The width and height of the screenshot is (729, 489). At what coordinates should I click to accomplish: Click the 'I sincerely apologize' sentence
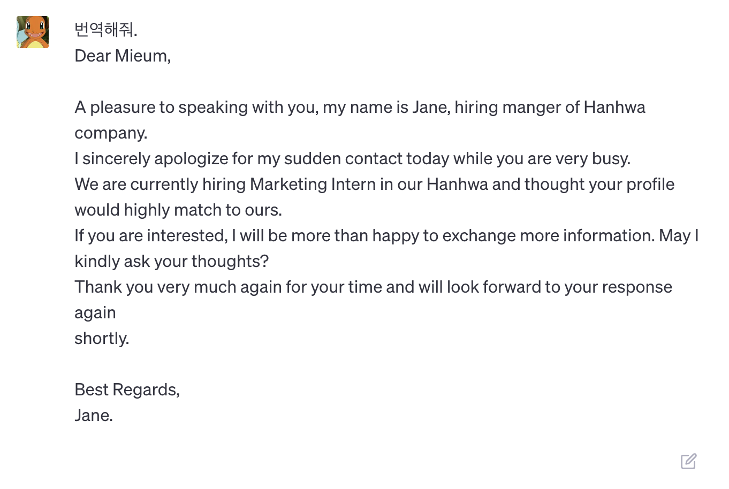point(352,158)
